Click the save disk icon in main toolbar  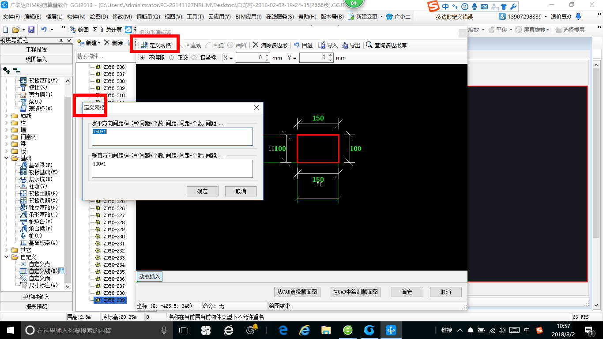tap(31, 30)
